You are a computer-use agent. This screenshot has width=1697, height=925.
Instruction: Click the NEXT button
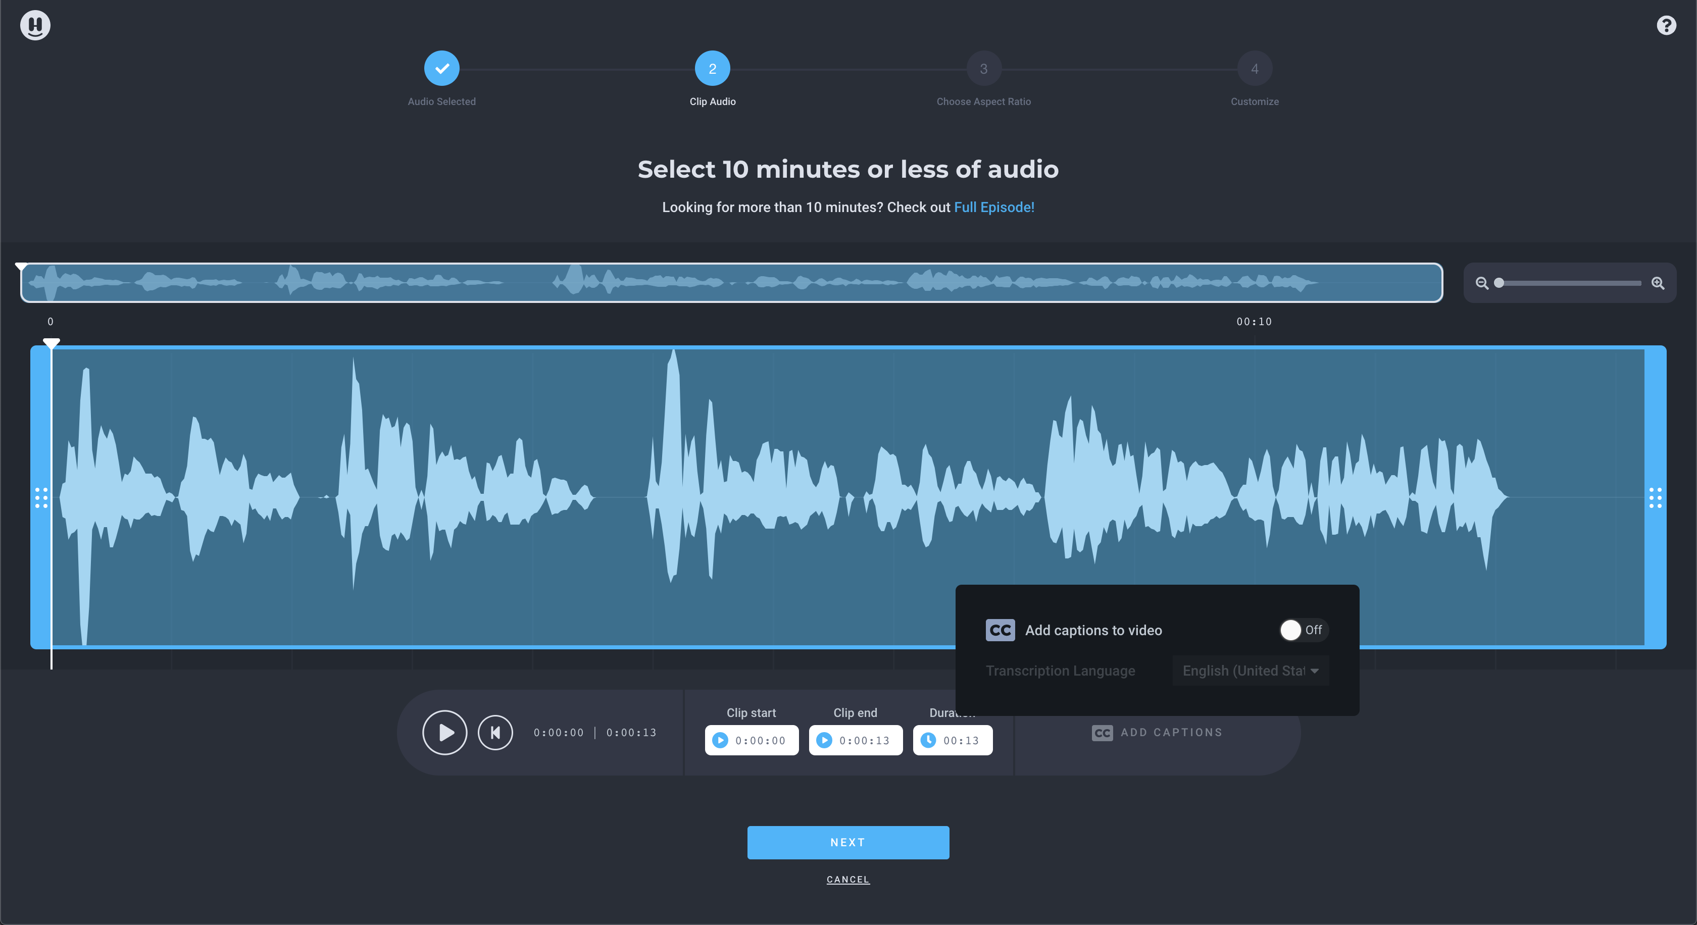[848, 842]
